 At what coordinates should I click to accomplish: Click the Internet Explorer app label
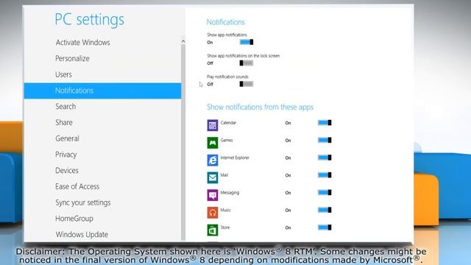coord(235,158)
